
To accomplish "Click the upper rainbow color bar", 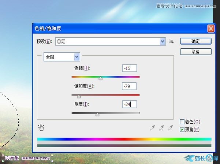I will pyautogui.click(x=124, y=139).
